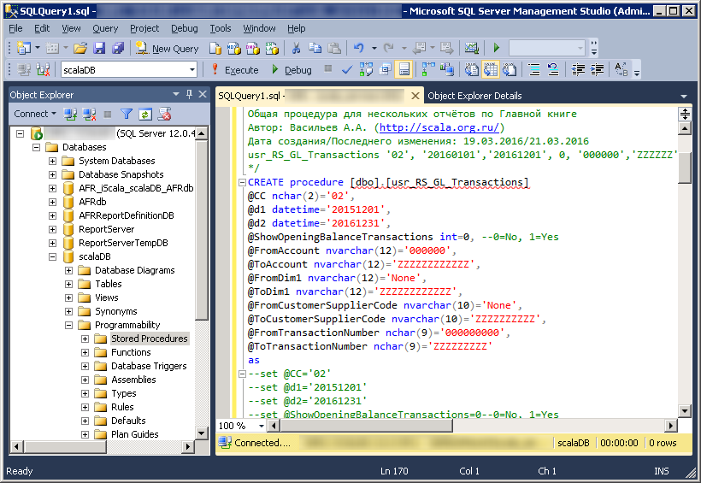Open the Query menu

click(x=105, y=28)
